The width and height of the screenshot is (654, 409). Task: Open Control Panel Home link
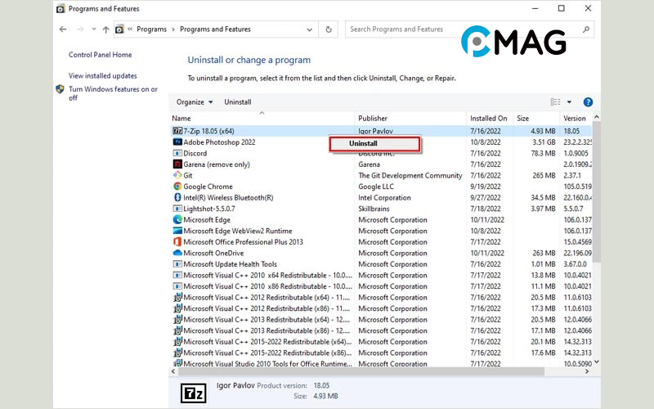(100, 55)
